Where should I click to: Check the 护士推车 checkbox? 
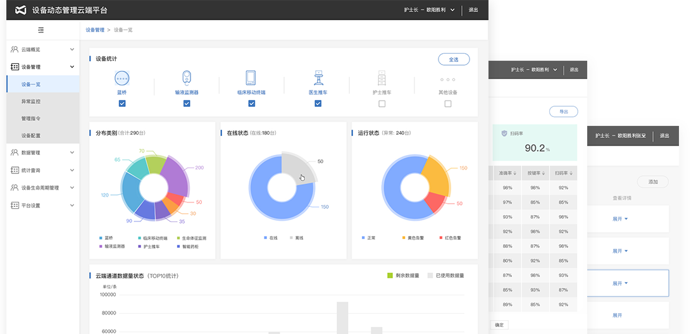[x=382, y=104]
